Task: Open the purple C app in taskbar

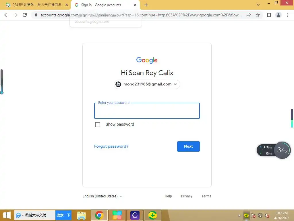Action: coord(135,215)
